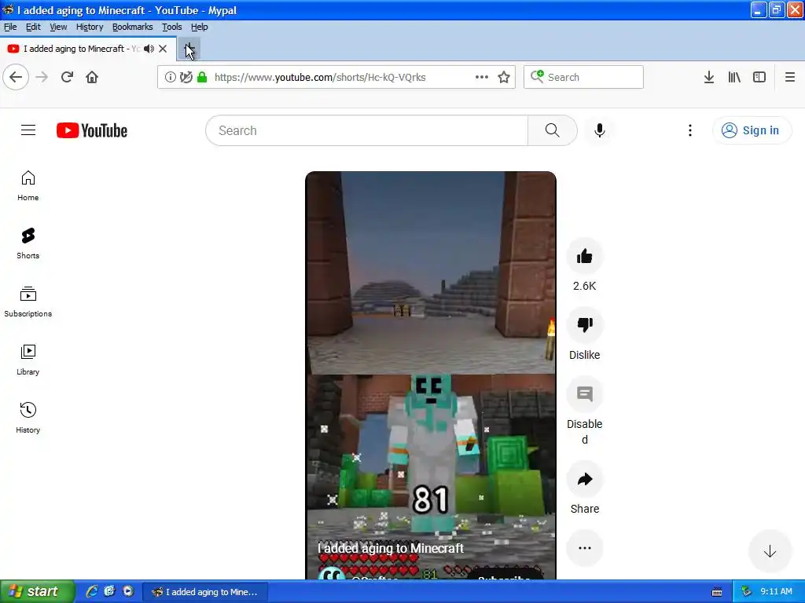The image size is (805, 603).
Task: Share the short with arrow icon
Action: tap(584, 479)
